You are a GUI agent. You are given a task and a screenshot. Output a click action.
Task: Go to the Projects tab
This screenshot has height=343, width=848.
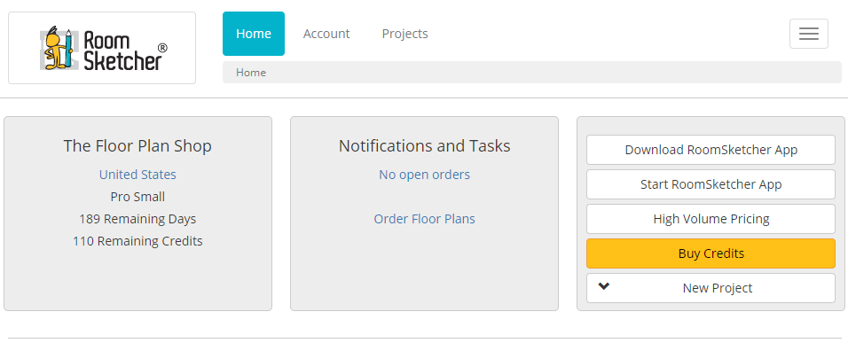[405, 34]
